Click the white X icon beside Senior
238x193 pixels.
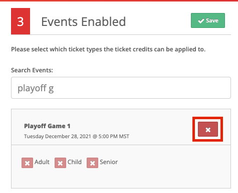[x=92, y=163]
